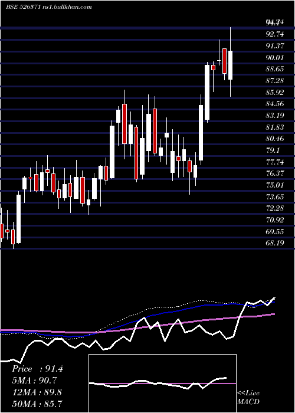Click the 12MA : 89.8 readout

(37, 392)
